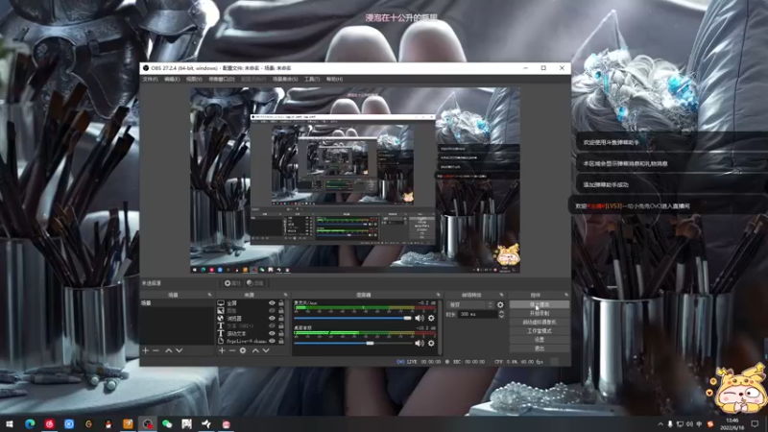768x432 pixels.
Task: Click the OBS preview canvas
Action: (x=355, y=180)
